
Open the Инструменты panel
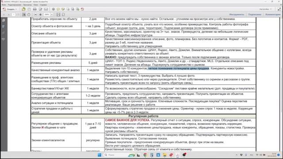(237, 15)
